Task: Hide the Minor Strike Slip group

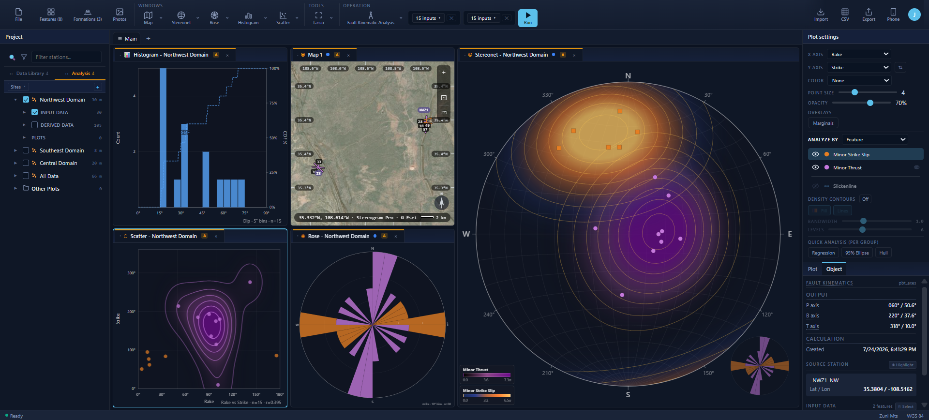Action: [815, 154]
